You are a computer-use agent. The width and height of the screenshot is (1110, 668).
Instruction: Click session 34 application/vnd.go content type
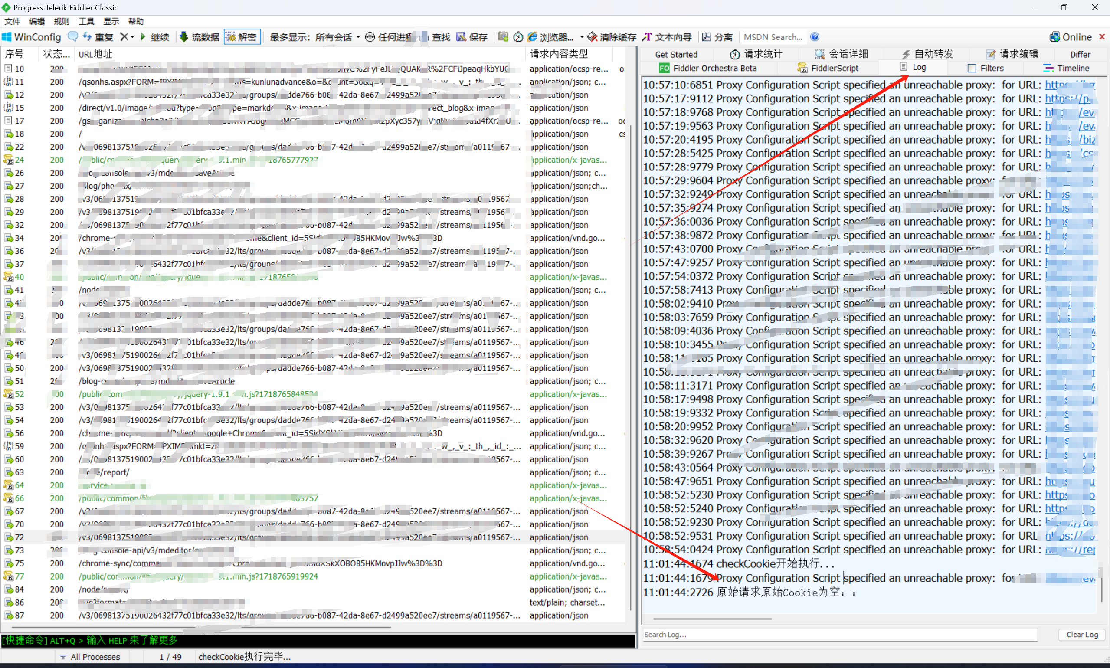point(567,238)
